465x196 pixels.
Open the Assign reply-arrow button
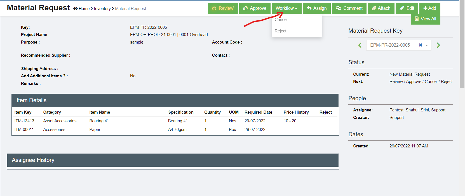tap(316, 8)
